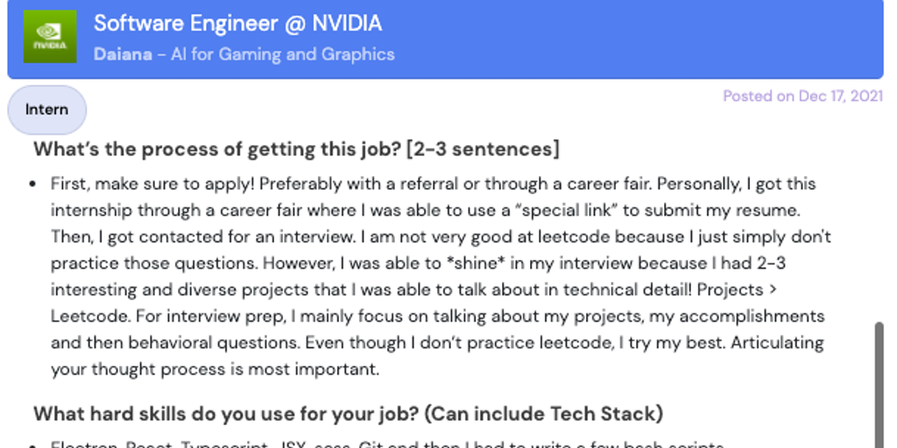Screen dimensions: 897x448
Task: Click the bullet point under hard skills
Action: (33, 444)
